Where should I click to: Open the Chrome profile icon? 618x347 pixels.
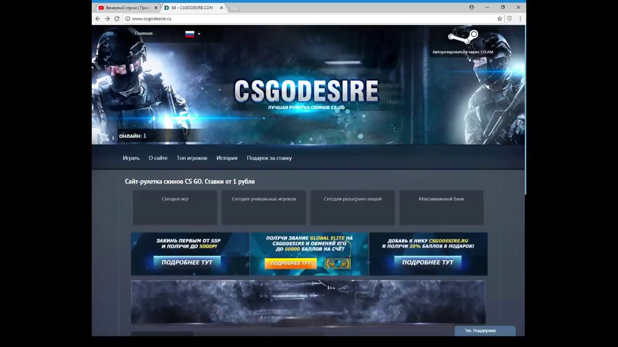point(472,7)
